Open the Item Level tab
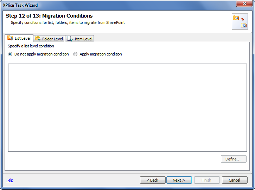Screen dimensions: 255x190 (x=79, y=39)
